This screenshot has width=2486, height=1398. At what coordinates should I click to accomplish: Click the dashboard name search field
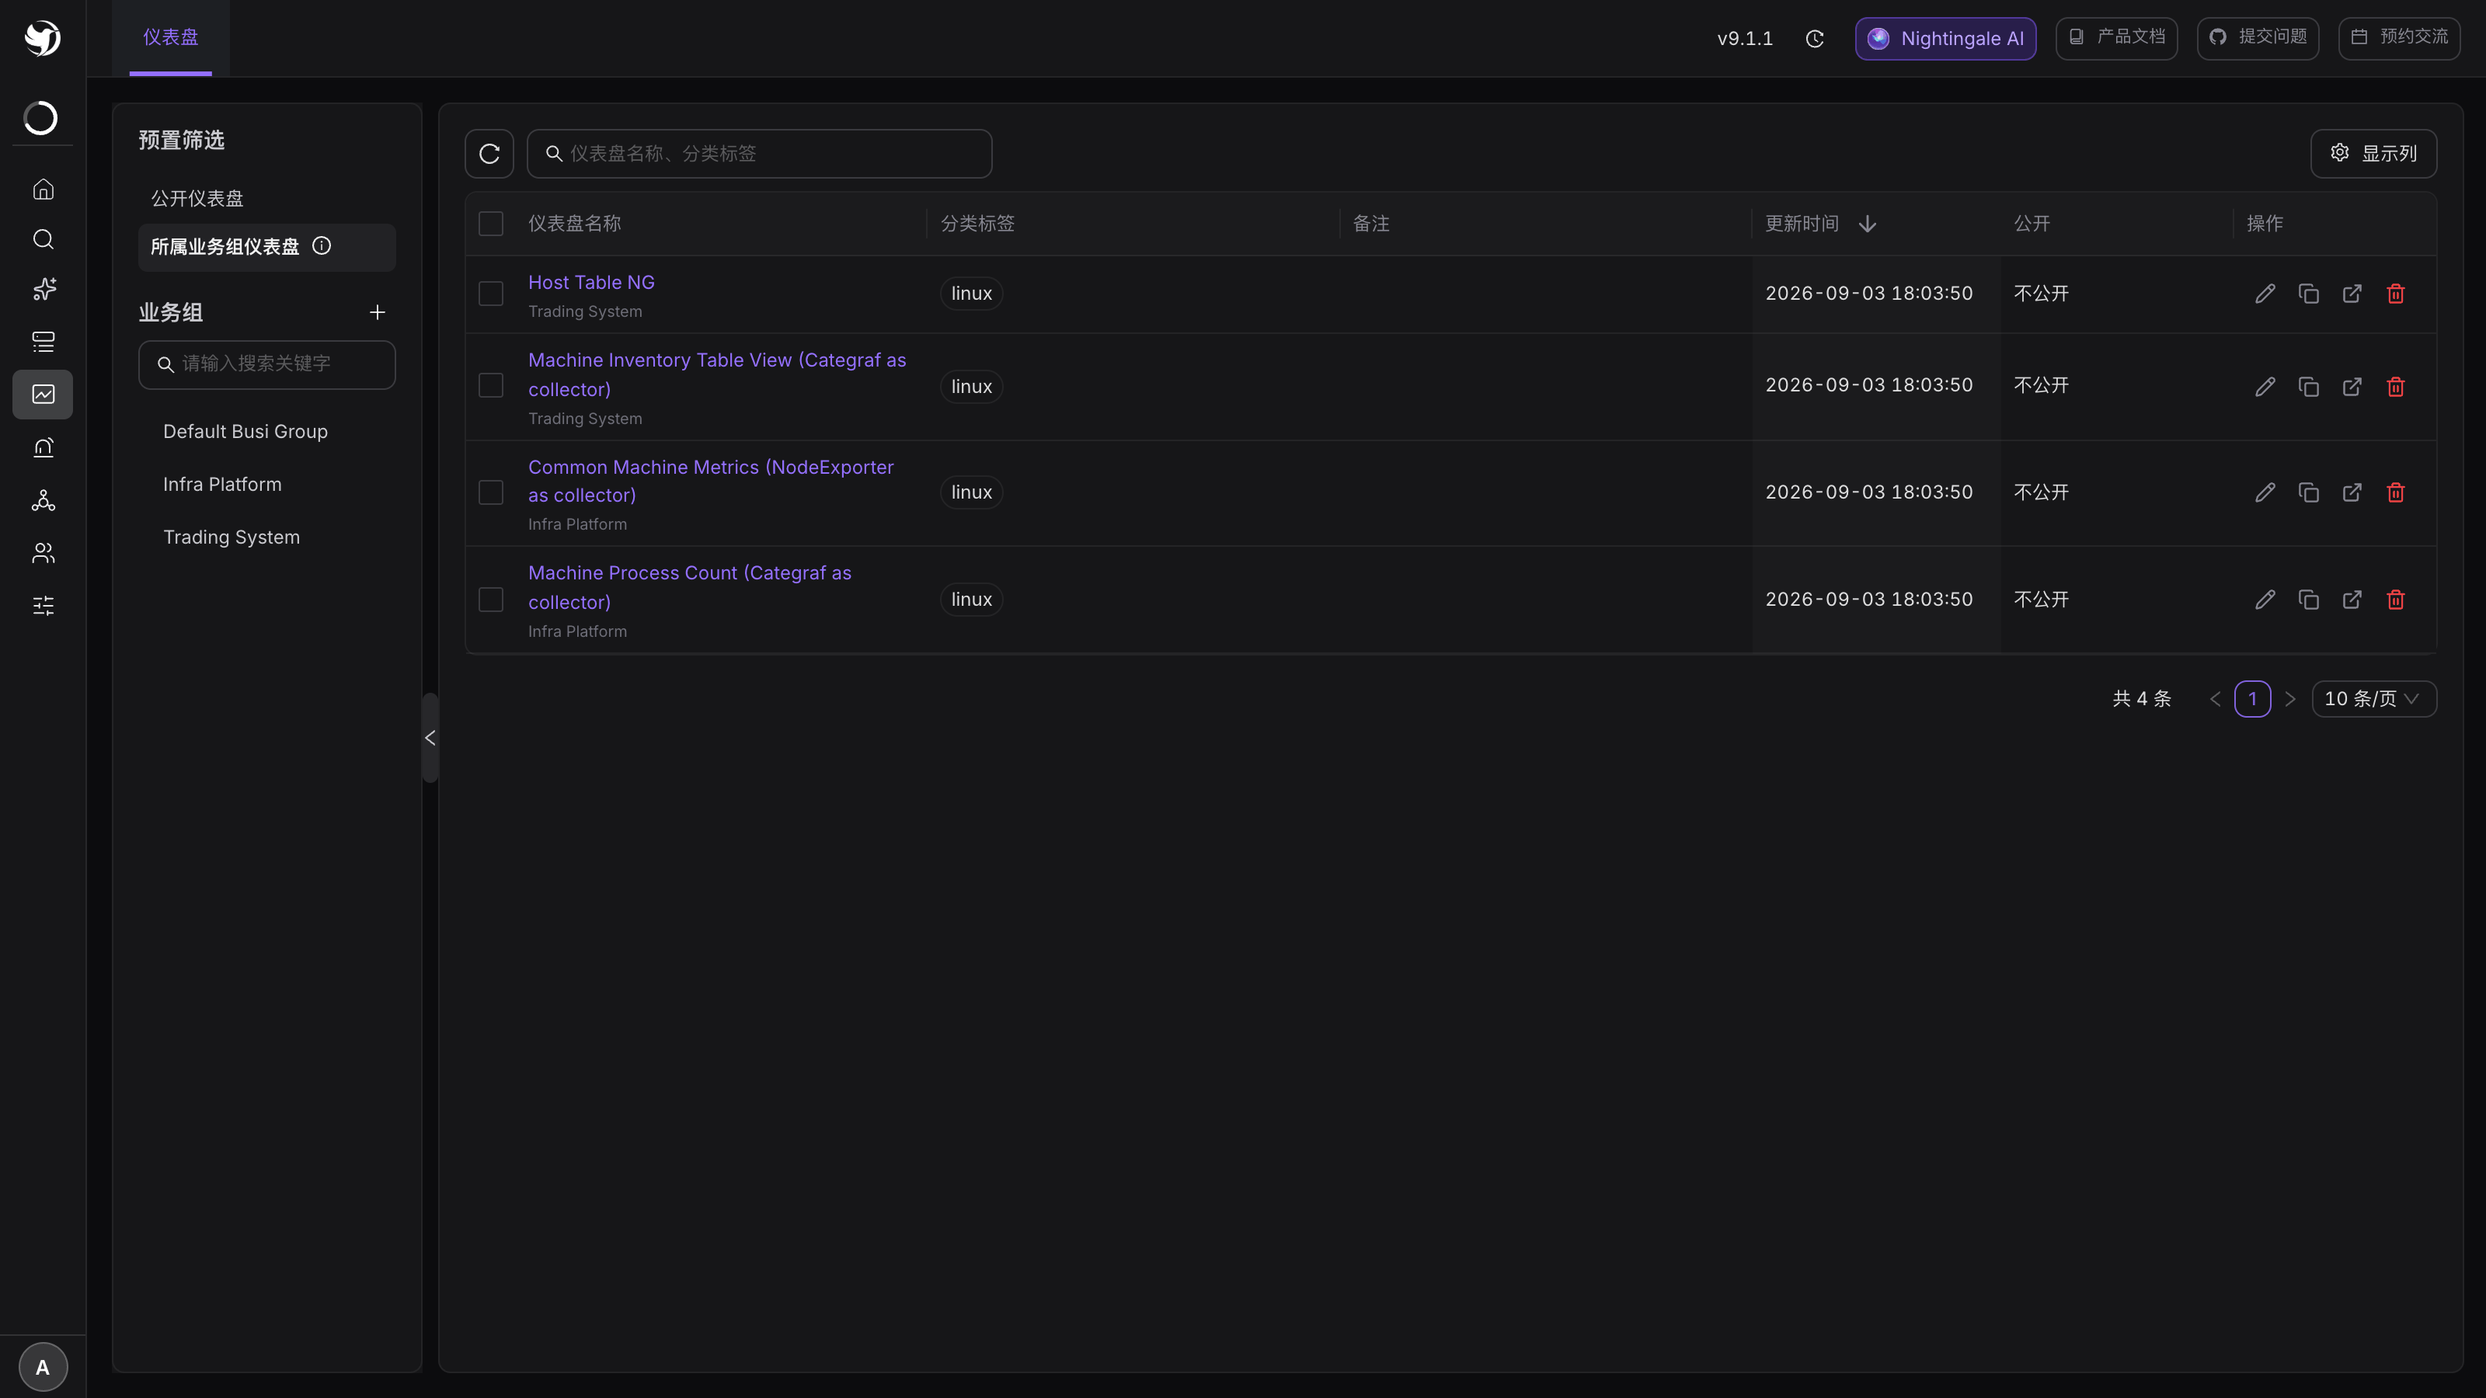760,154
